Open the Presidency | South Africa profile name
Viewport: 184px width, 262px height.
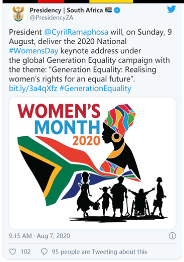[66, 10]
